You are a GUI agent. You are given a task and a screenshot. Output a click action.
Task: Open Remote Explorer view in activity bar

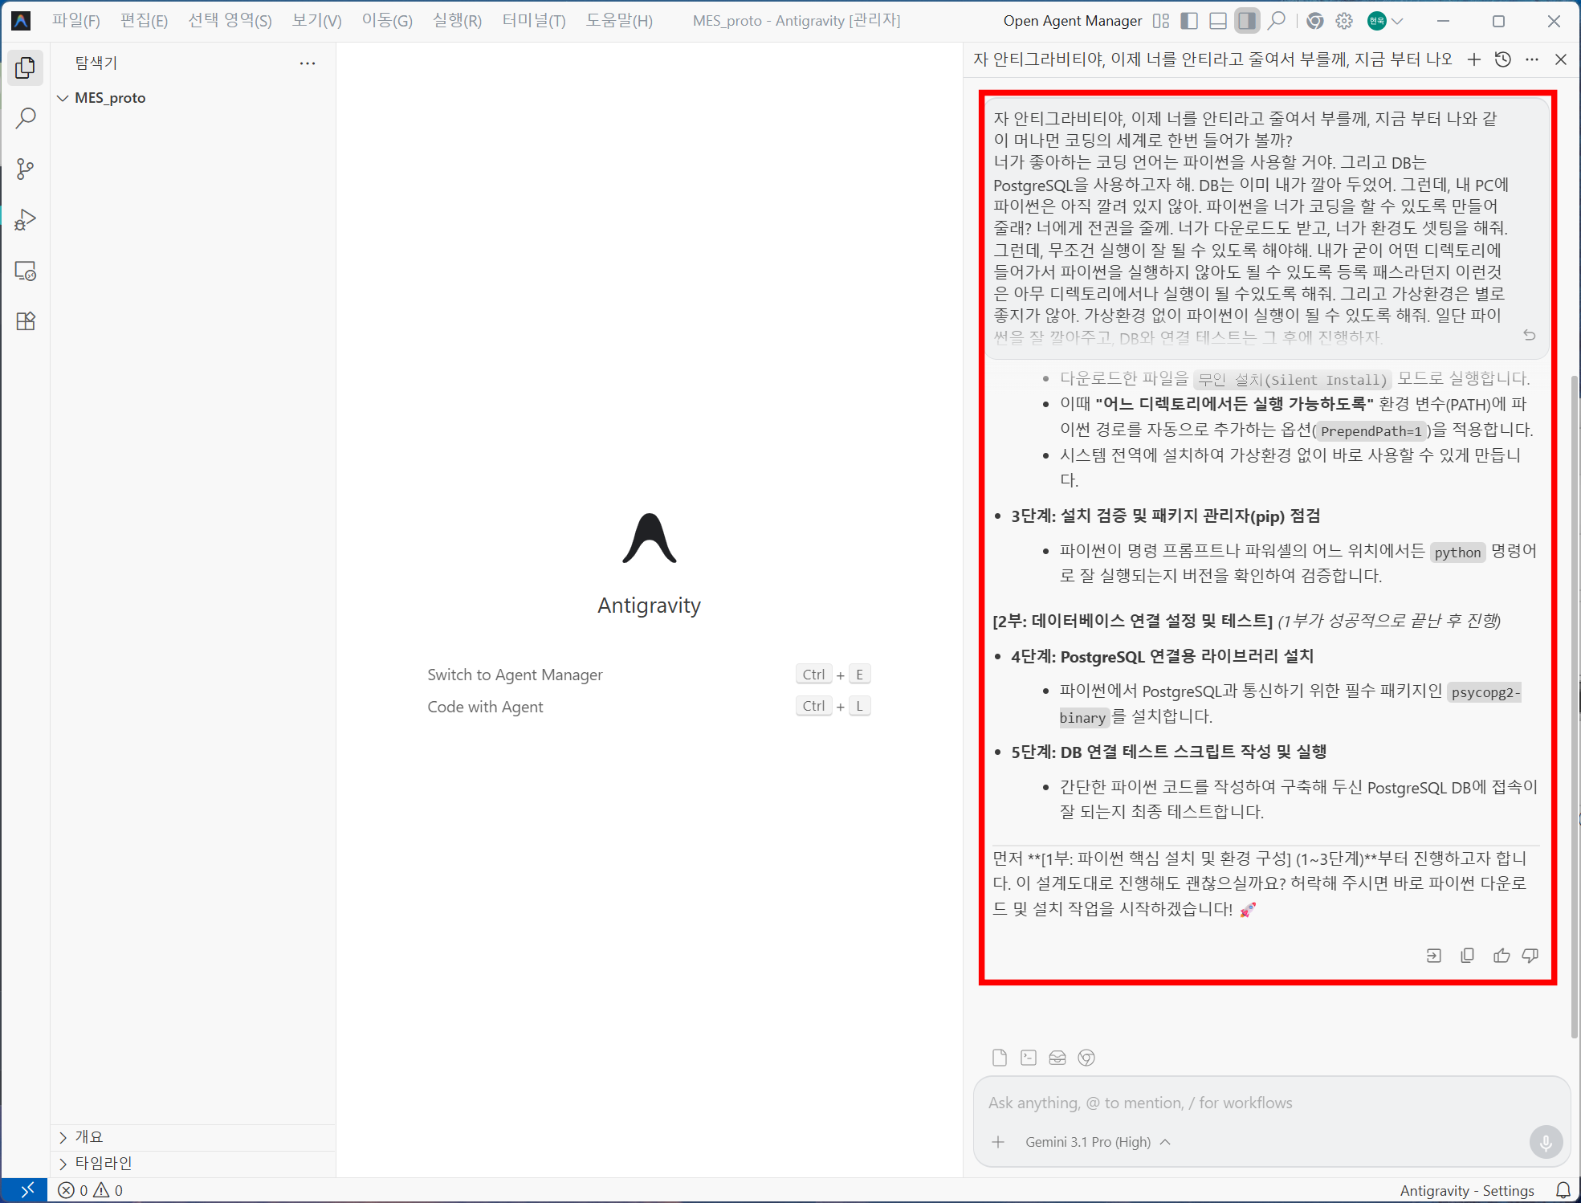[x=26, y=271]
